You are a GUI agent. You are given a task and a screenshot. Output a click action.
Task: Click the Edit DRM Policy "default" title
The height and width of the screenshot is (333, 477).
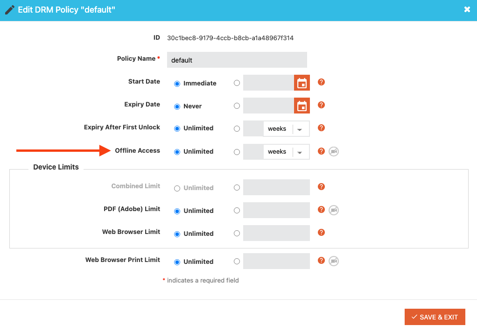[x=67, y=10]
